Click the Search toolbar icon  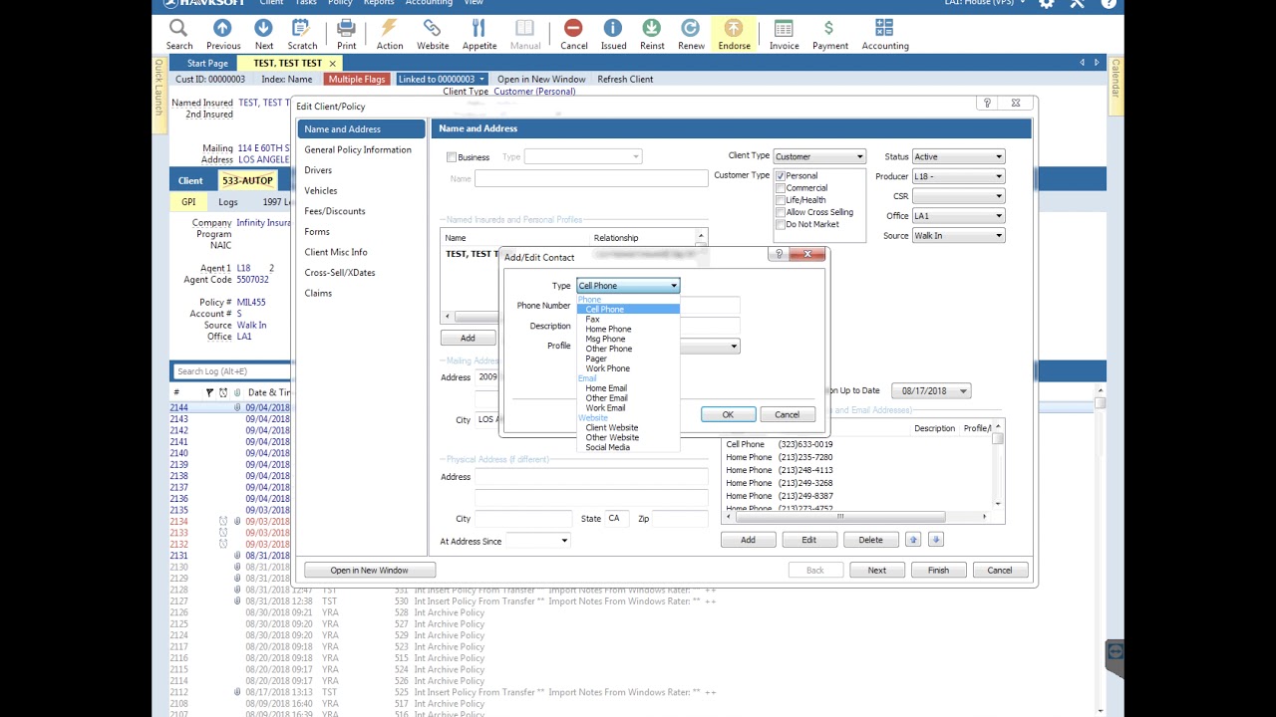(179, 33)
